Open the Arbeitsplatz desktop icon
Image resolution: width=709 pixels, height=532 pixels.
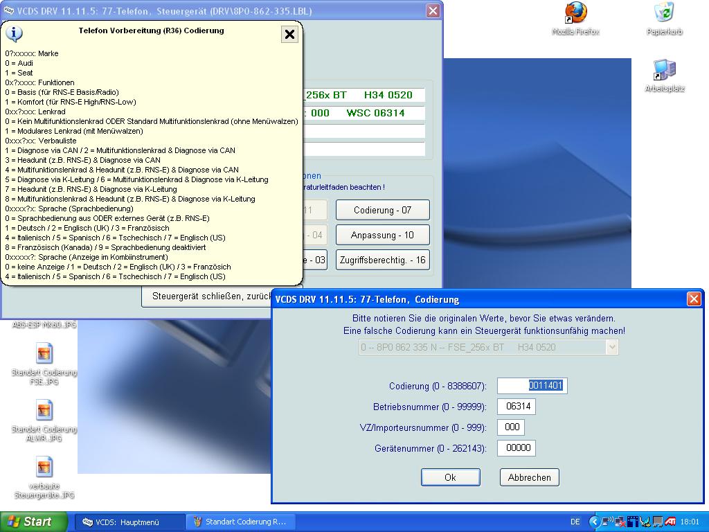point(664,70)
